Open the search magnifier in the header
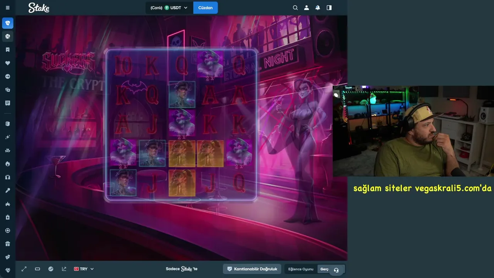 (x=295, y=8)
